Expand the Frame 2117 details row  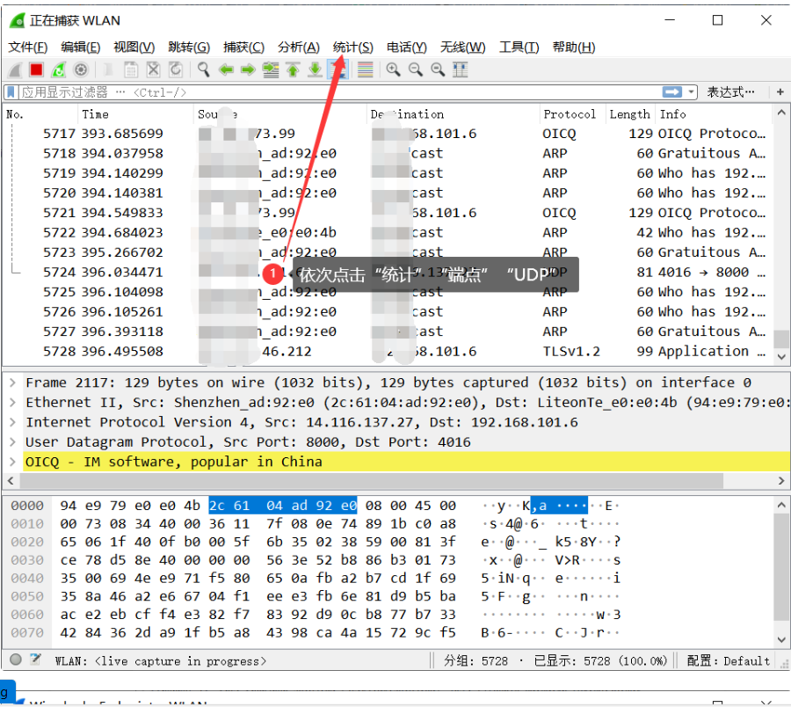(12, 383)
